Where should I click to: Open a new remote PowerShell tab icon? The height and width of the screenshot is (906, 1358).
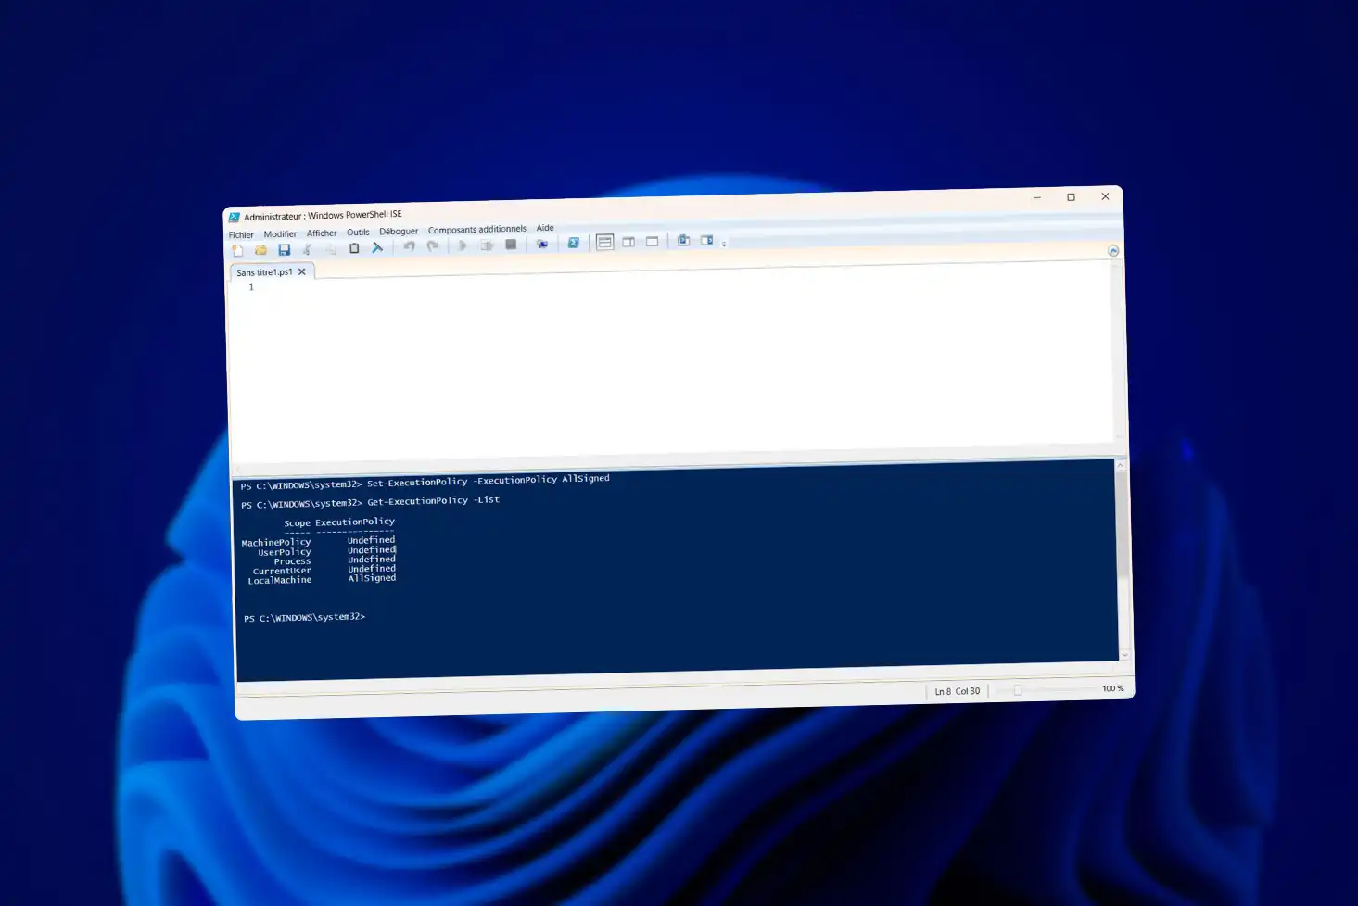[542, 244]
